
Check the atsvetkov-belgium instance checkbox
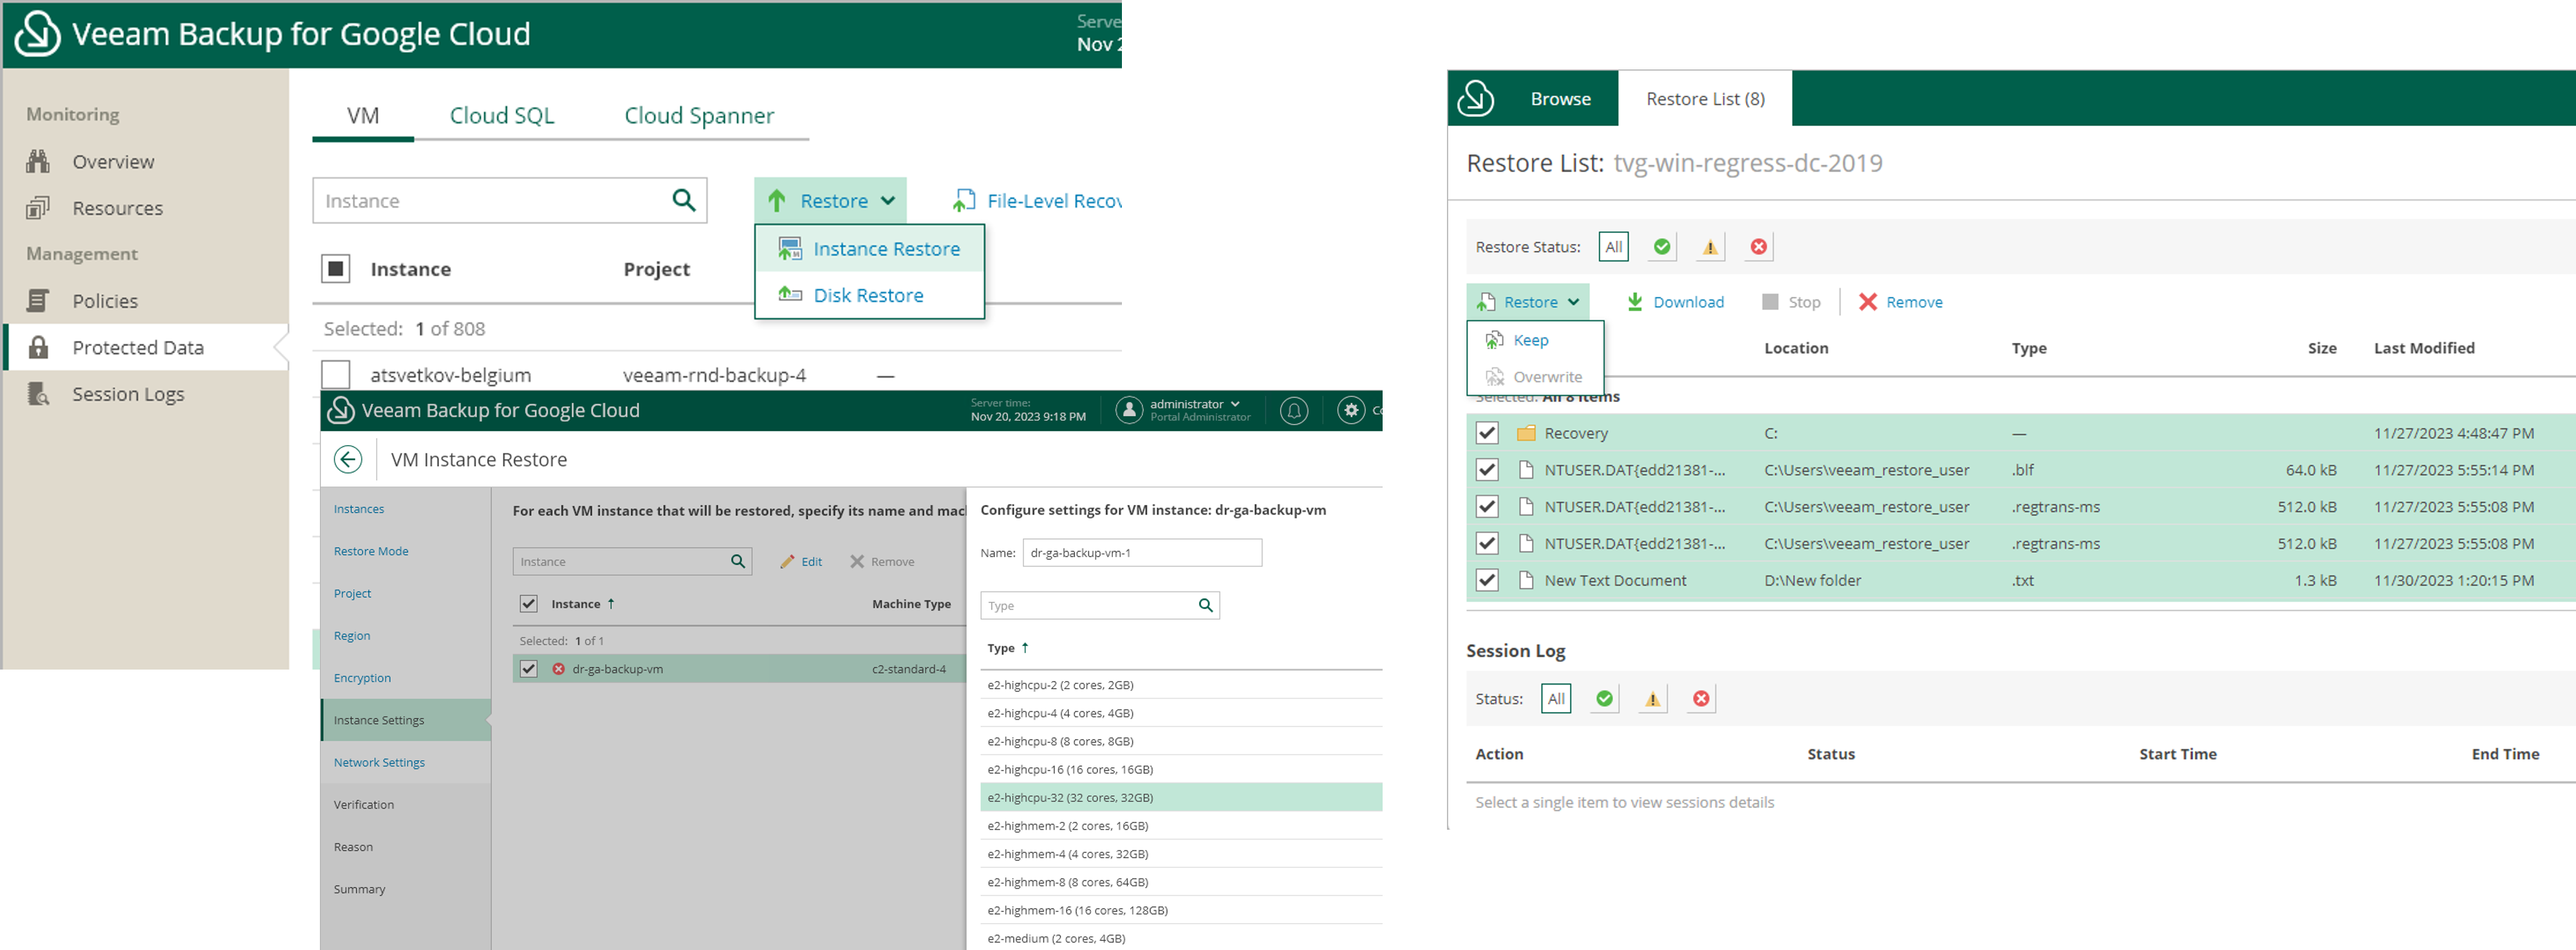[x=336, y=374]
